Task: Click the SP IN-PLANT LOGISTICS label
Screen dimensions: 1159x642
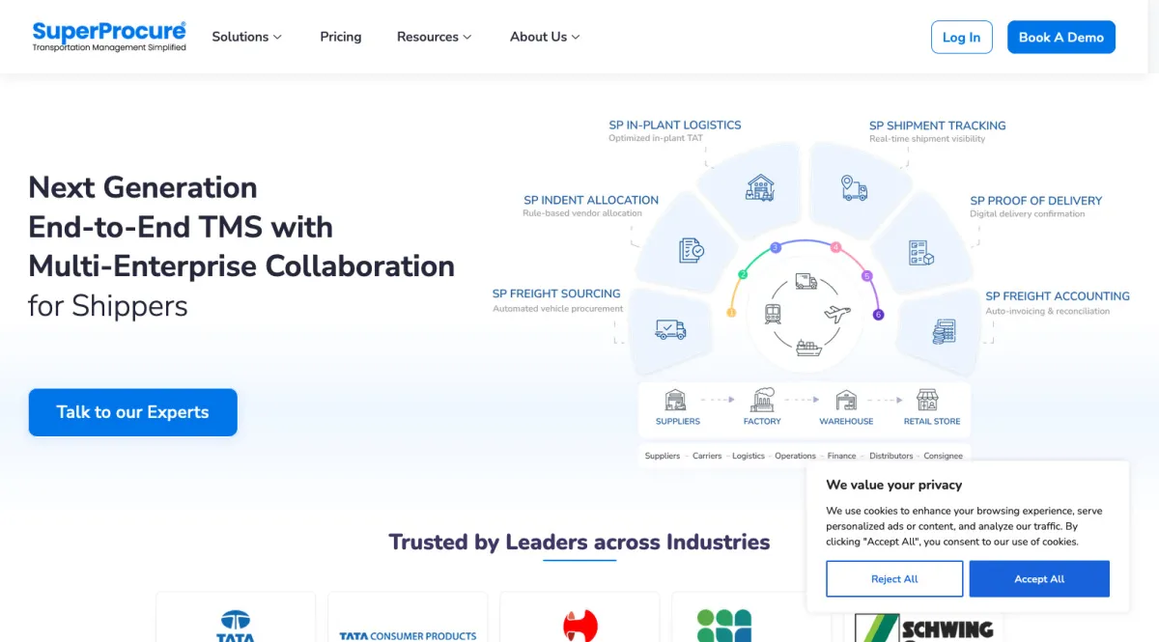Action: point(675,125)
